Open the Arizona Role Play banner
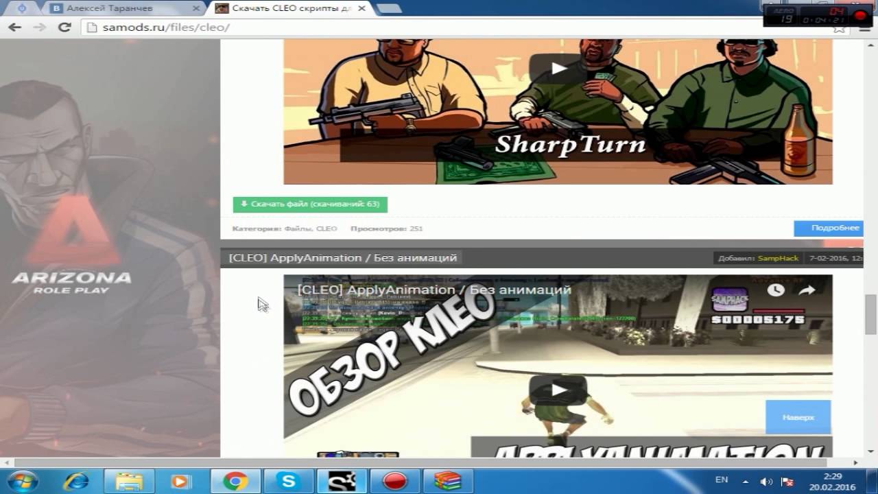878x494 pixels. 110,248
